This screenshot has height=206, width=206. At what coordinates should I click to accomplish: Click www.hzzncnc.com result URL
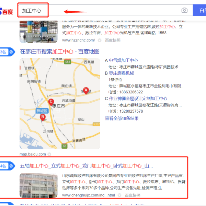79,40
